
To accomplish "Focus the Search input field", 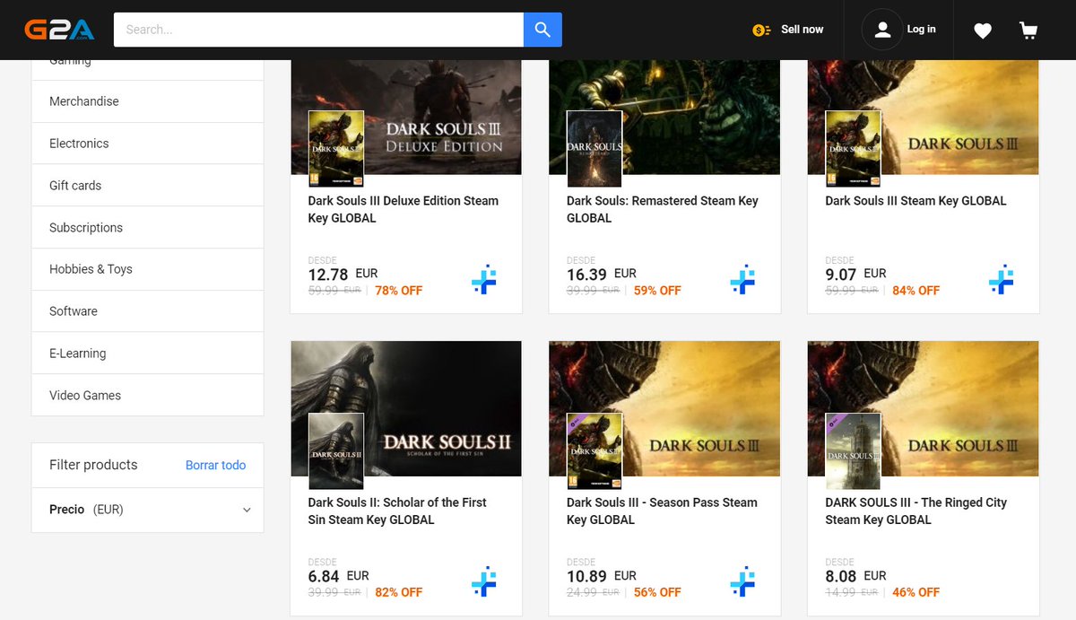I will coord(318,30).
